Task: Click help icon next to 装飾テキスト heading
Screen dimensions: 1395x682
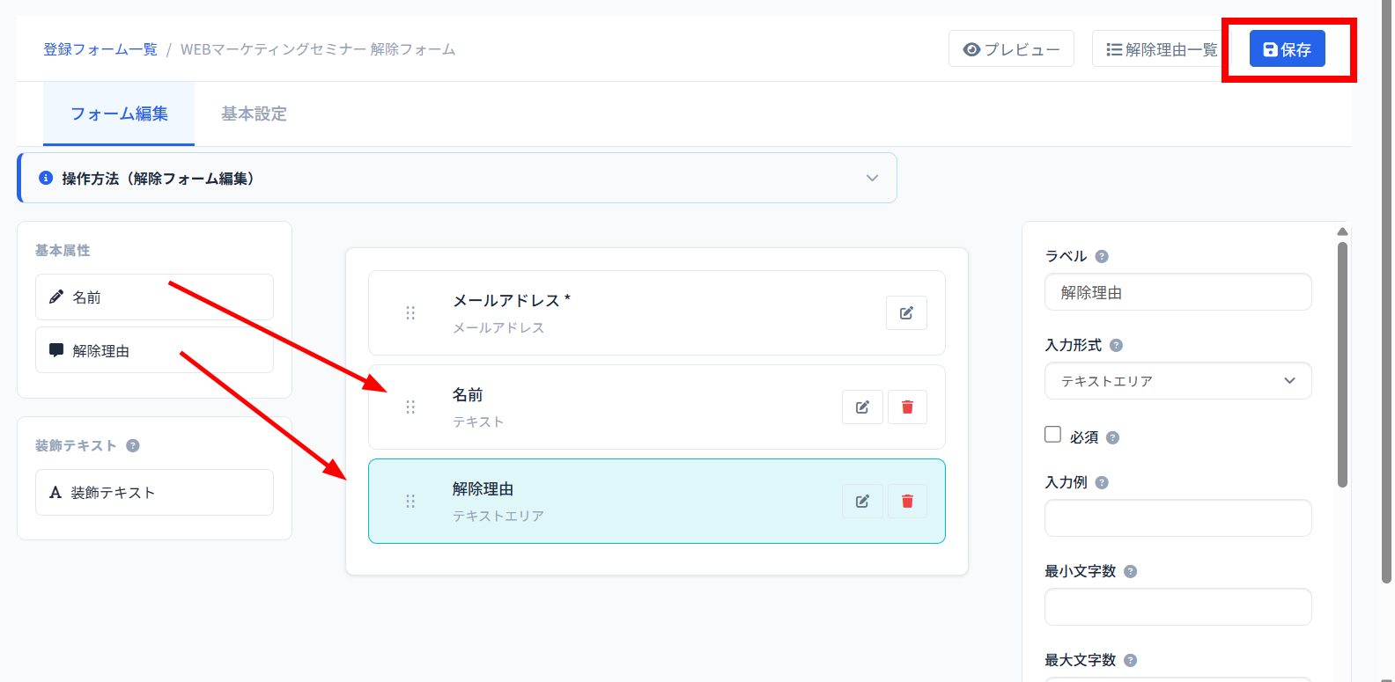Action: point(133,445)
